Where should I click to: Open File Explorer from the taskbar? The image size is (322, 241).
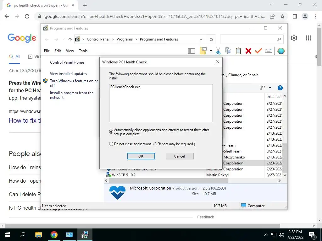(38, 234)
